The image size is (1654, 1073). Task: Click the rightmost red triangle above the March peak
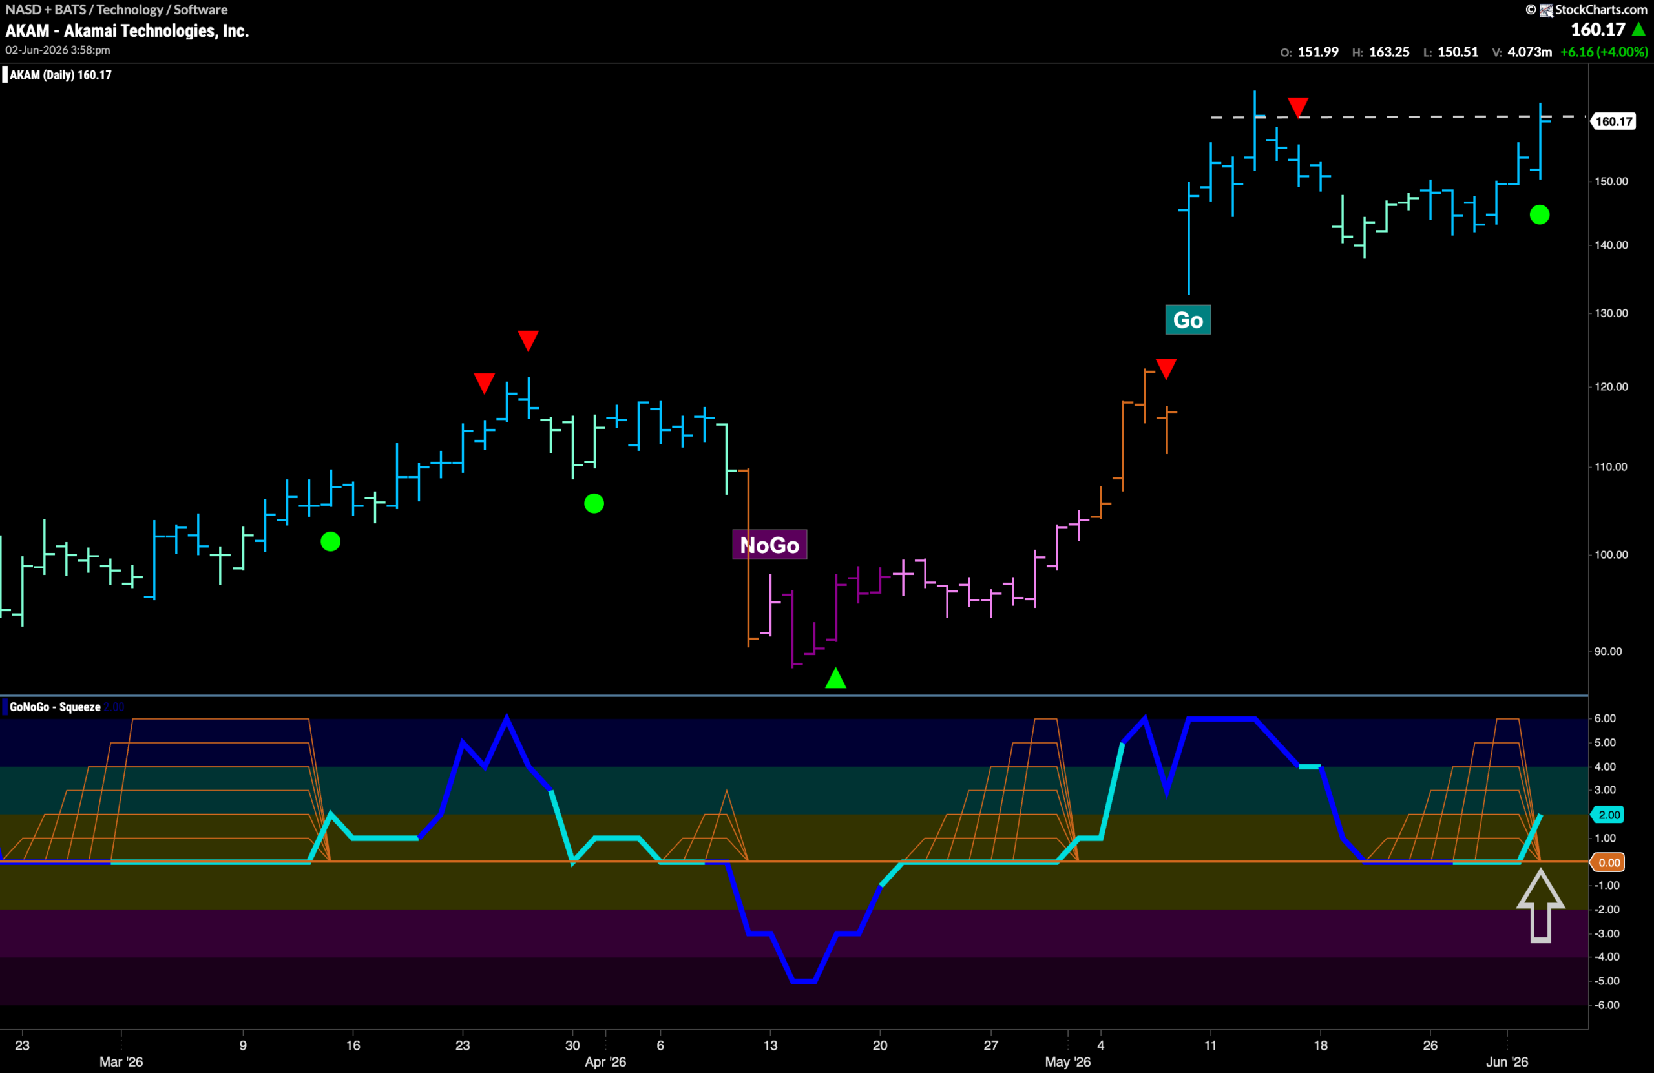click(528, 340)
